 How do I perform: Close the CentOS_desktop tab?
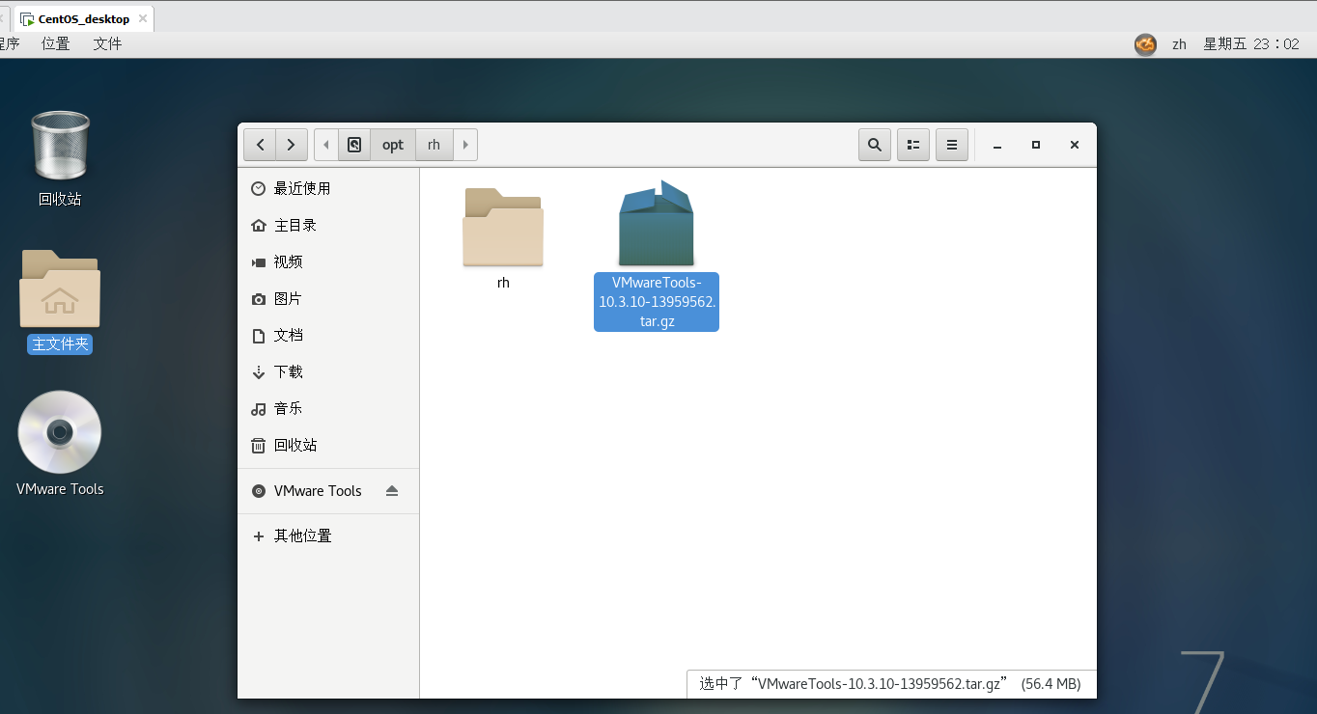click(143, 18)
